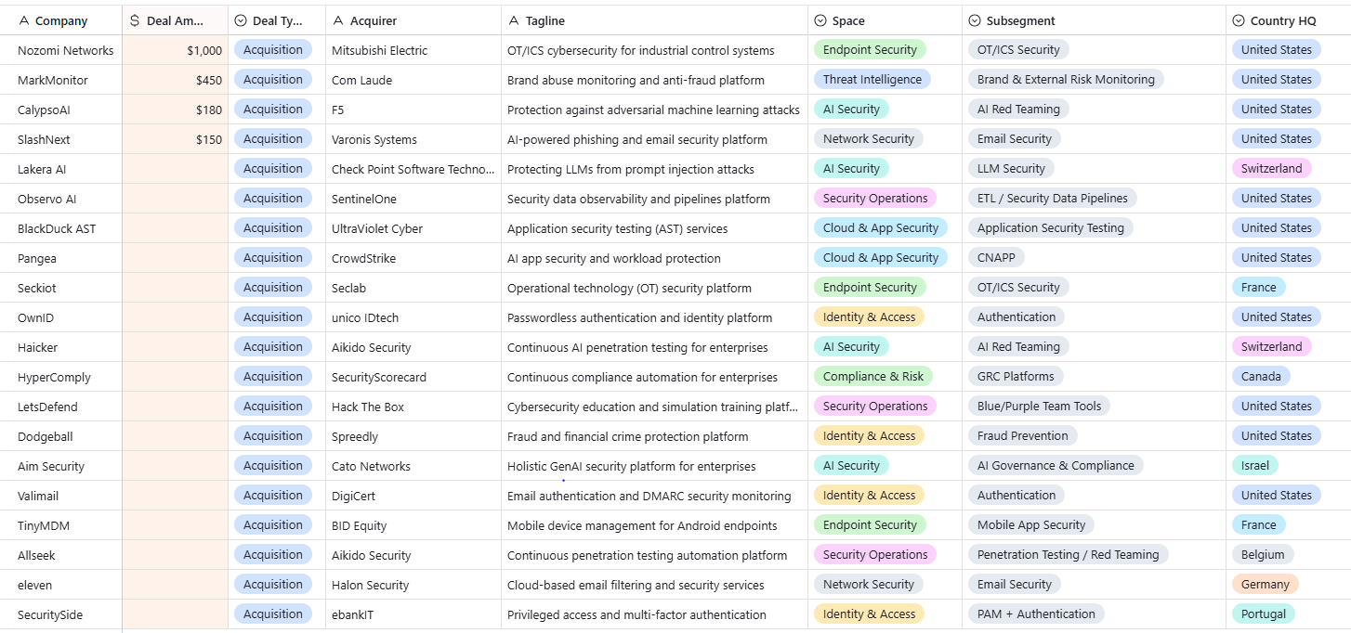Click 'Passwordless authentication and identity platform' tagline
This screenshot has height=633, width=1351.
(639, 317)
